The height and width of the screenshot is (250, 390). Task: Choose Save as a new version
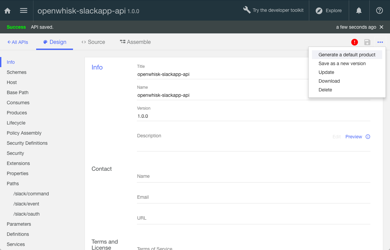pos(347,63)
